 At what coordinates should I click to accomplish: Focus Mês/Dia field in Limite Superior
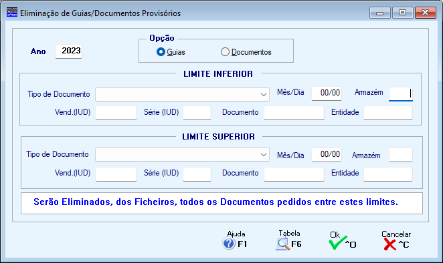click(x=327, y=154)
